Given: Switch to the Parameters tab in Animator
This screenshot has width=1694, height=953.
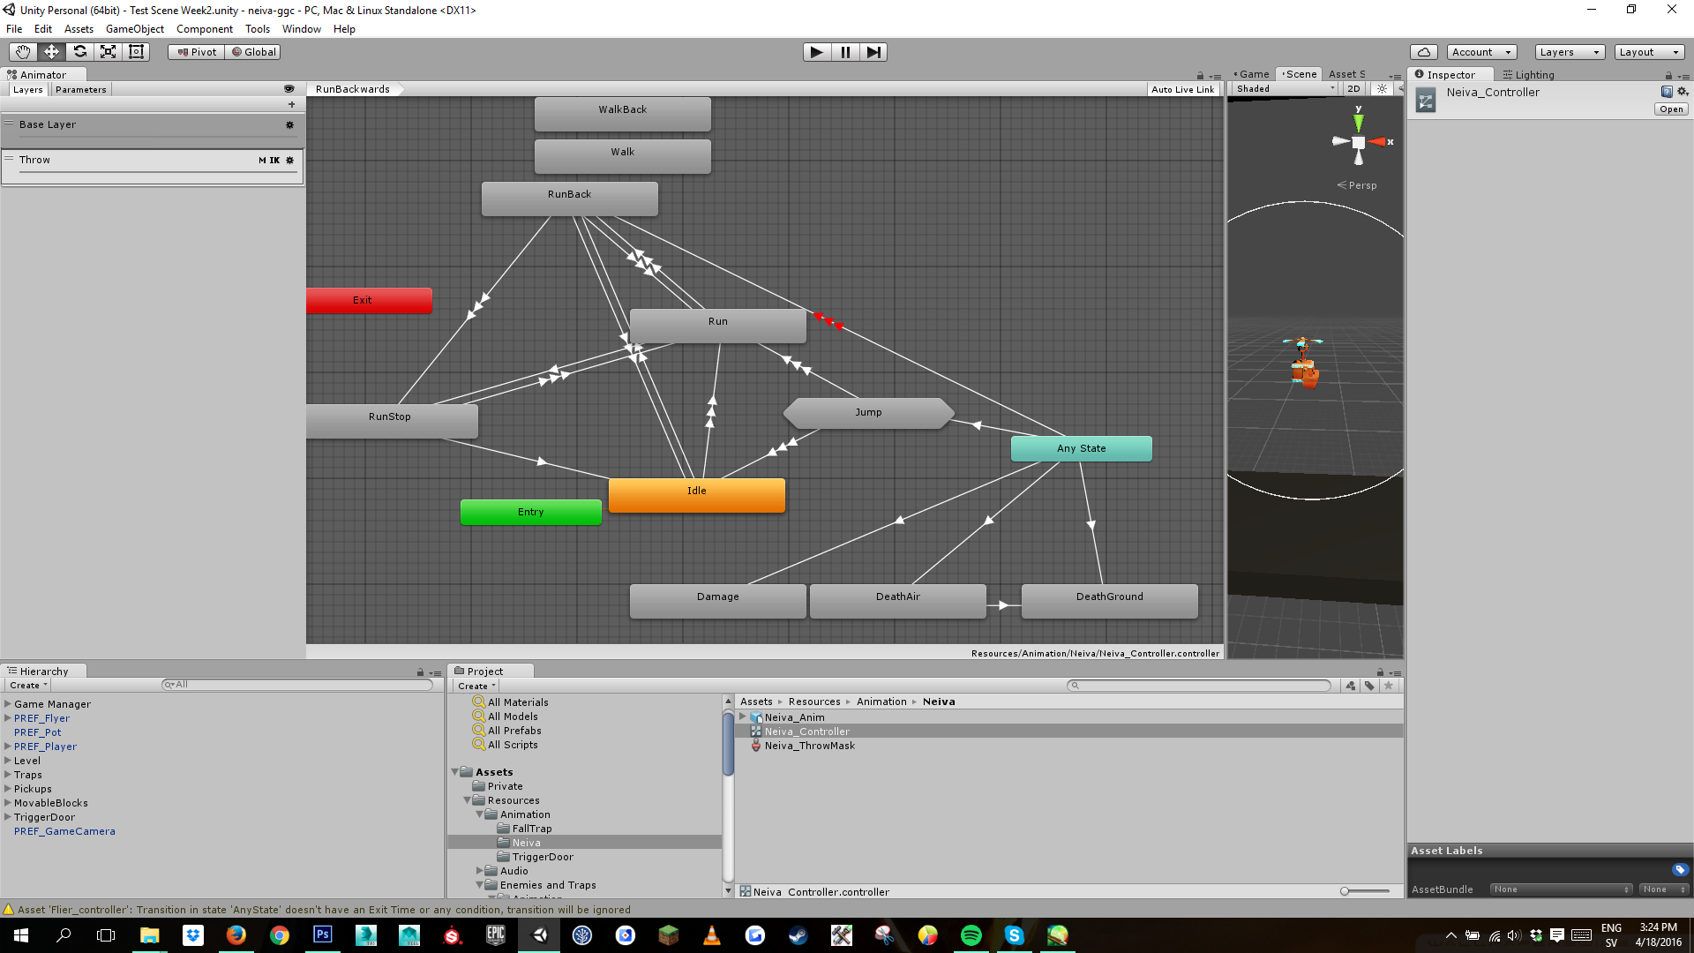Looking at the screenshot, I should click(x=80, y=88).
